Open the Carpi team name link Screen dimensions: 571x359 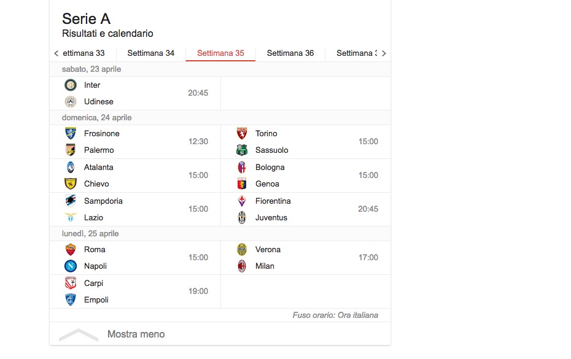coord(93,283)
